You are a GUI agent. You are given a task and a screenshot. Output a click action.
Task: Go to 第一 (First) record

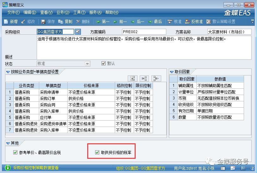(x=103, y=21)
